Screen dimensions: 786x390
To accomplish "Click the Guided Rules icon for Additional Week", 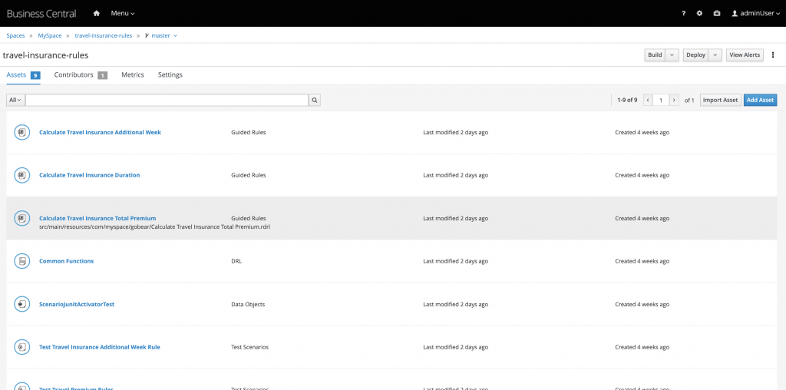I will click(x=21, y=132).
